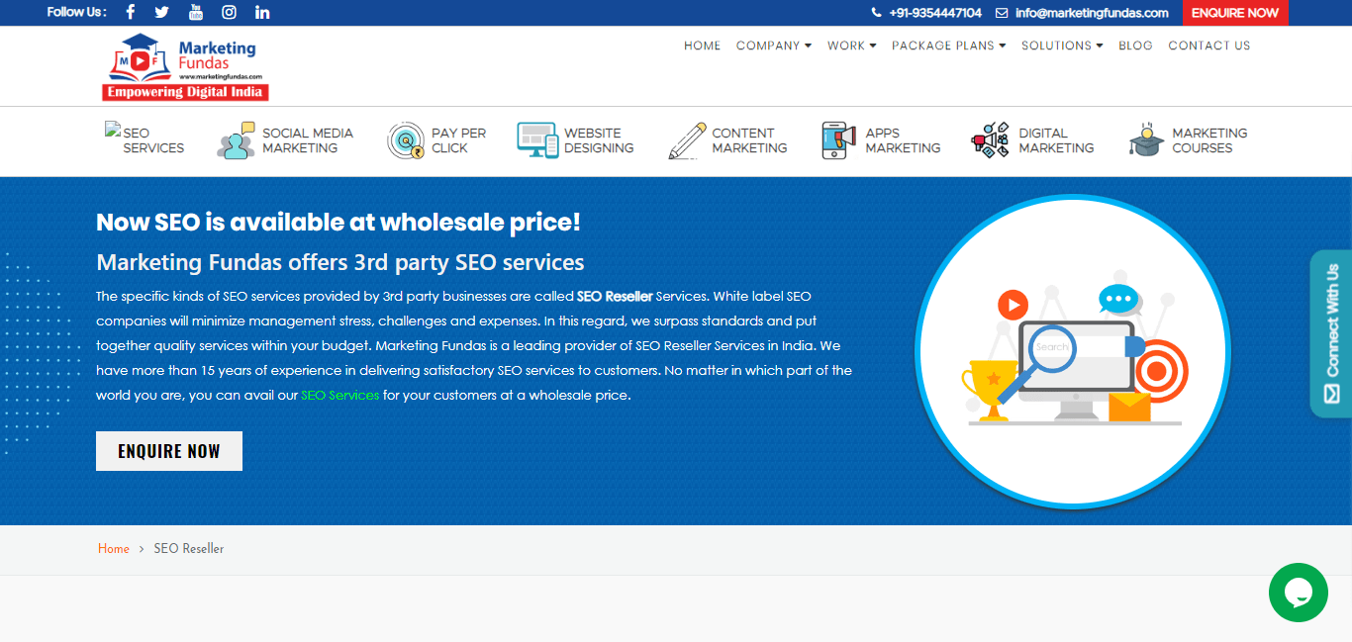Click the Twitter bird icon
The height and width of the screenshot is (642, 1352).
(x=162, y=13)
